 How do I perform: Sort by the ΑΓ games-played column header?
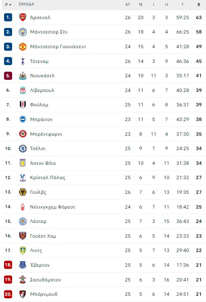[x=128, y=4]
